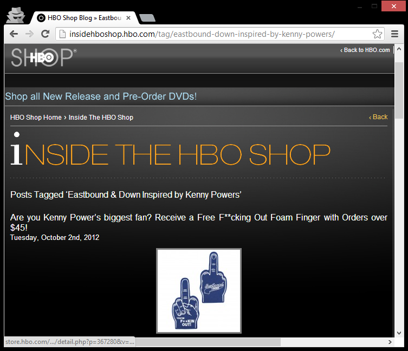
Task: Open the Kenny Power's biggest fan post title
Action: point(199,222)
